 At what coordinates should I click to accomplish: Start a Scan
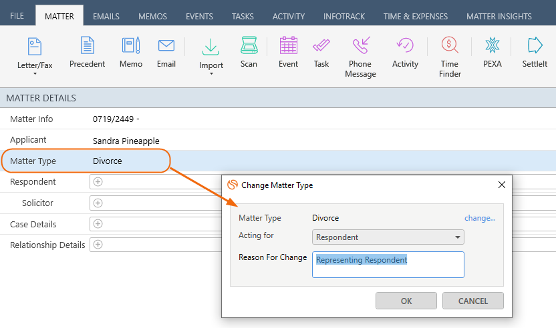point(249,53)
